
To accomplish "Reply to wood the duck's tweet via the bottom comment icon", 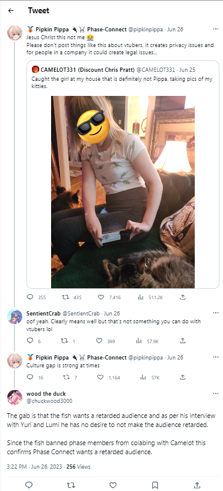I will pos(29,485).
